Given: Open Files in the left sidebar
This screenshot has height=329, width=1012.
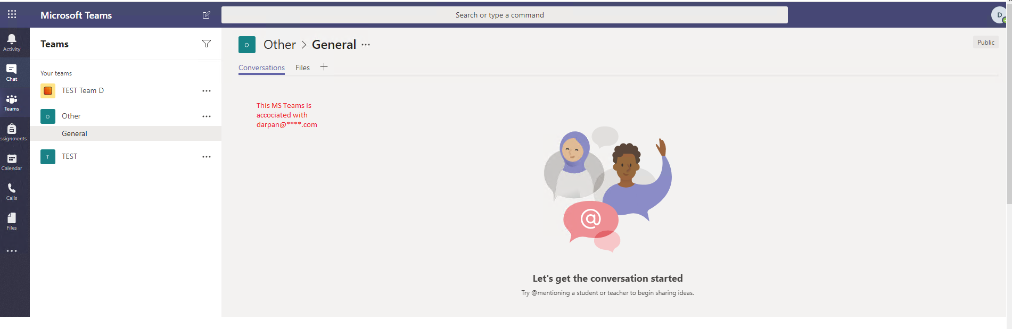Looking at the screenshot, I should click(x=12, y=222).
